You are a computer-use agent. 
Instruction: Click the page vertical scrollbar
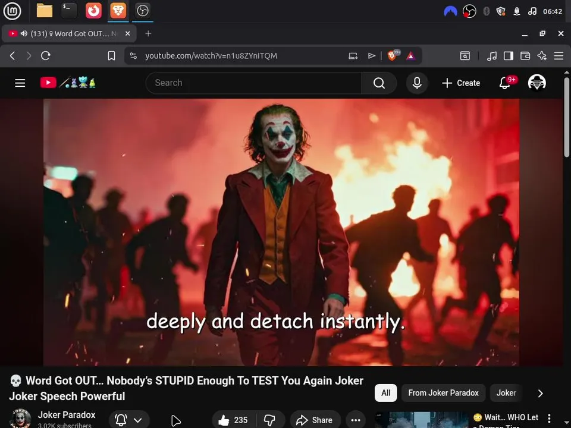click(x=567, y=117)
